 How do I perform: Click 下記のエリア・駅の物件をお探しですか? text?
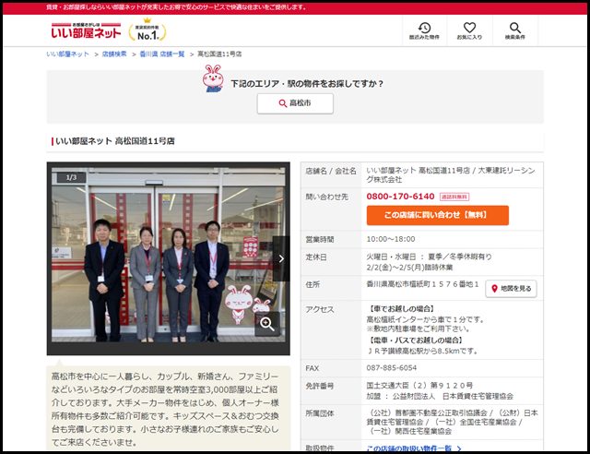pyautogui.click(x=307, y=84)
